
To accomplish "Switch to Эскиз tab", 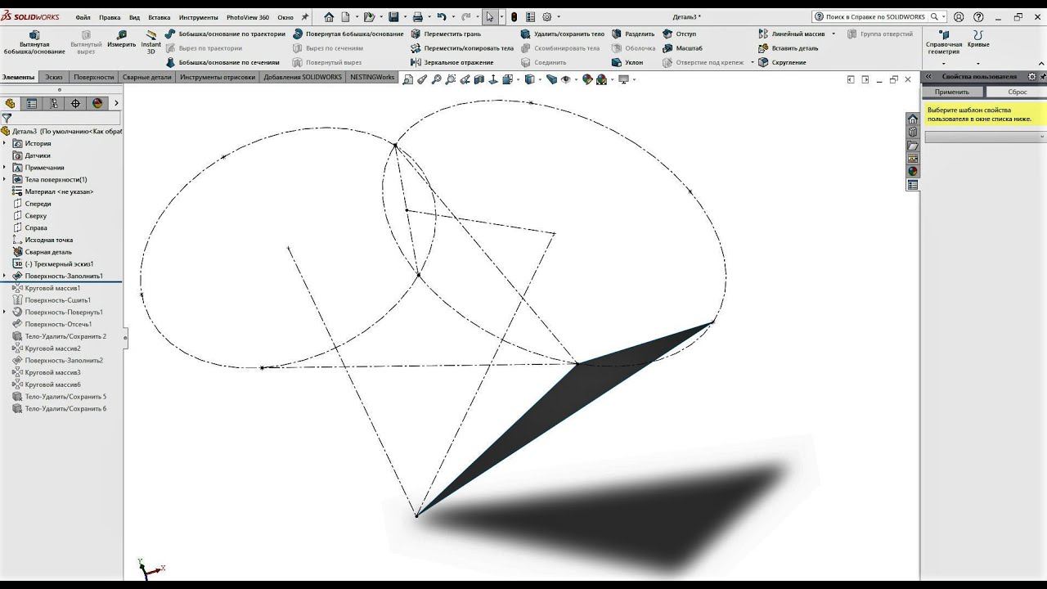I will tap(54, 77).
